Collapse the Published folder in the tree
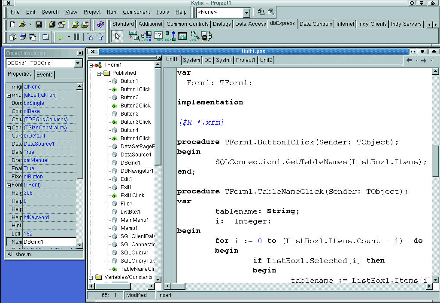 [x=99, y=73]
